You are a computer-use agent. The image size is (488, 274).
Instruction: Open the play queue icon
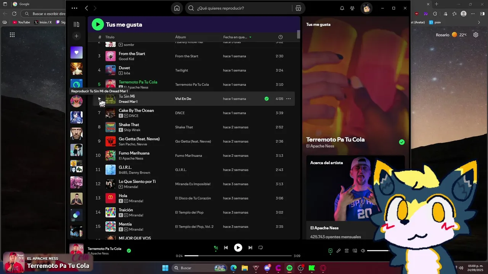(x=347, y=251)
